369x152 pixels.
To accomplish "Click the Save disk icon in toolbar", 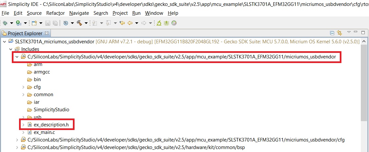I will pyautogui.click(x=48, y=23).
